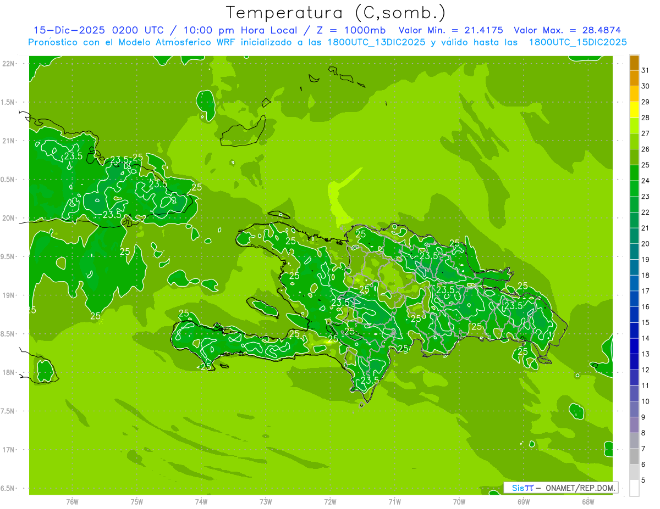Click the dark orange legend swatch above 31

[x=634, y=62]
